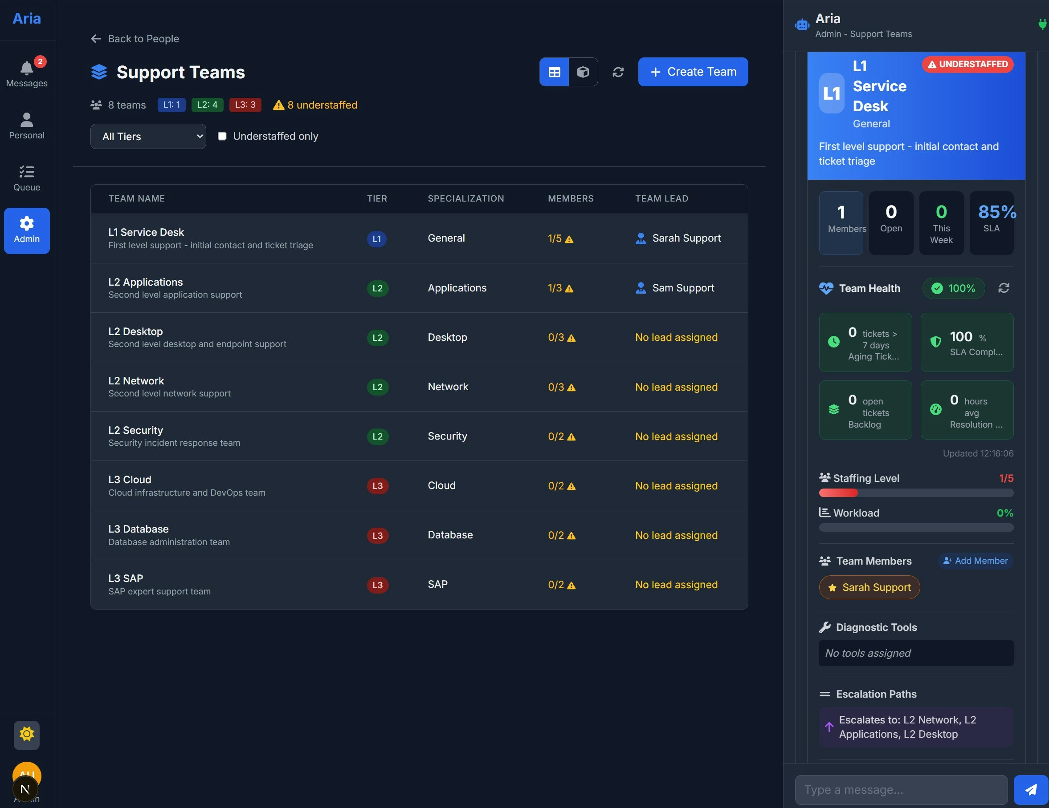1049x808 pixels.
Task: Click the Type a message input field
Action: tap(901, 789)
